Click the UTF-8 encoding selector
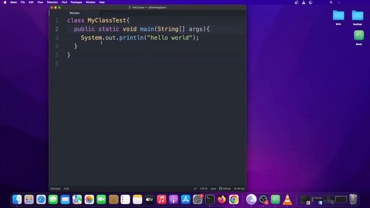The image size is (370, 208). (x=203, y=189)
